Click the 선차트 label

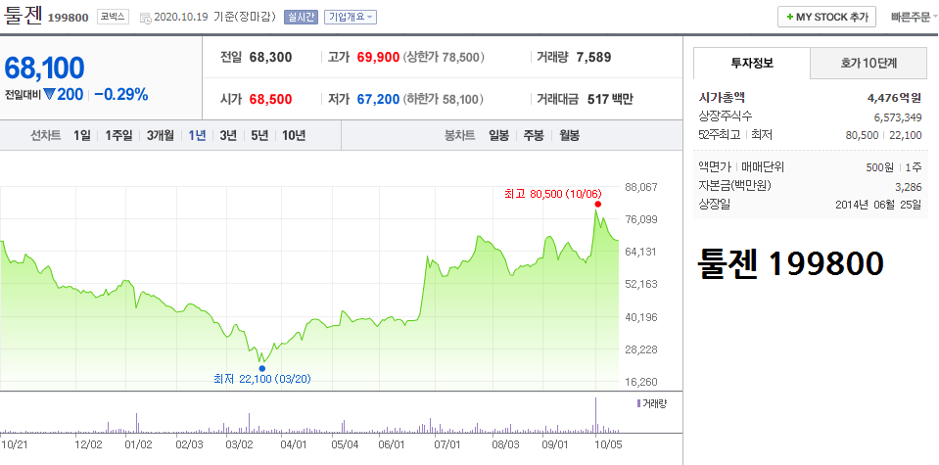tap(45, 135)
